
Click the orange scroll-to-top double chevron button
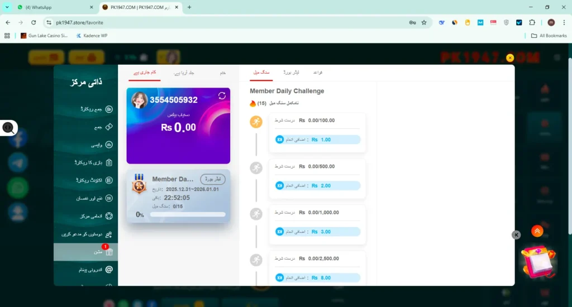tap(537, 231)
